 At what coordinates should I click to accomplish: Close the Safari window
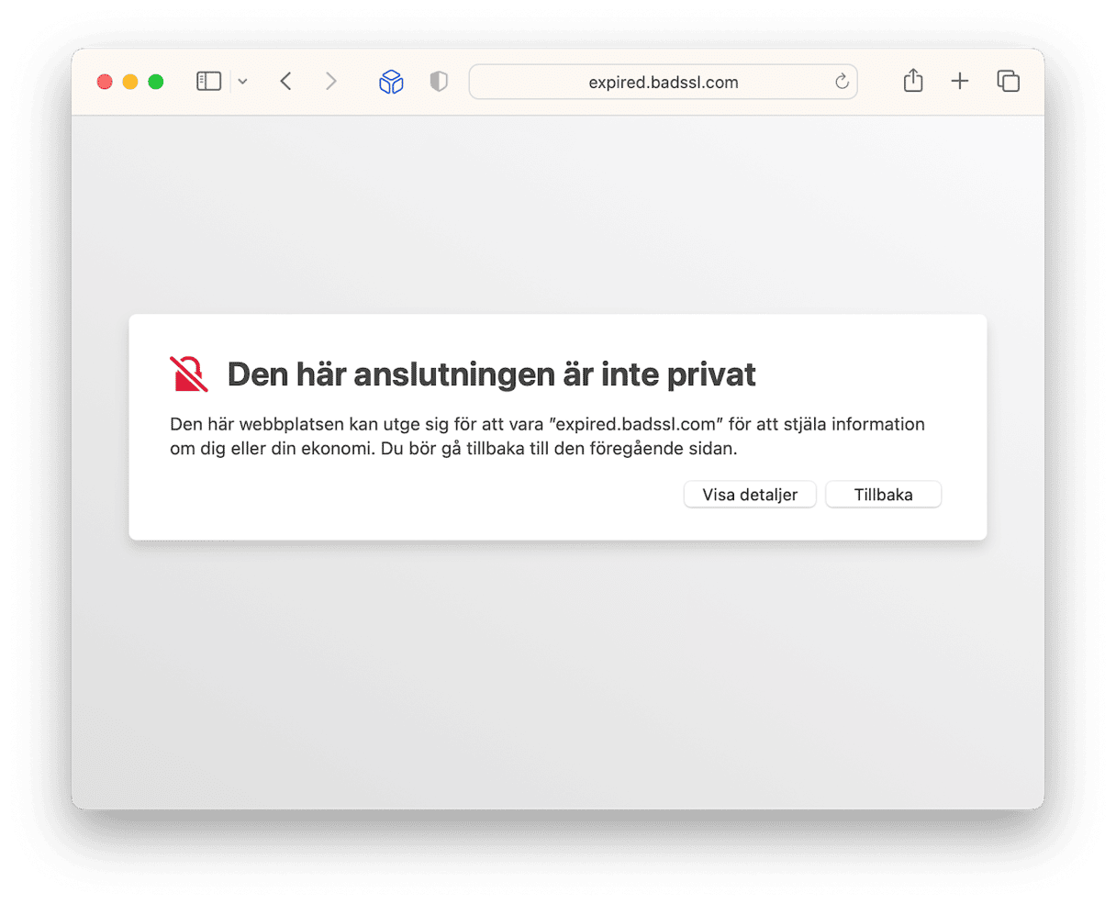coord(105,82)
